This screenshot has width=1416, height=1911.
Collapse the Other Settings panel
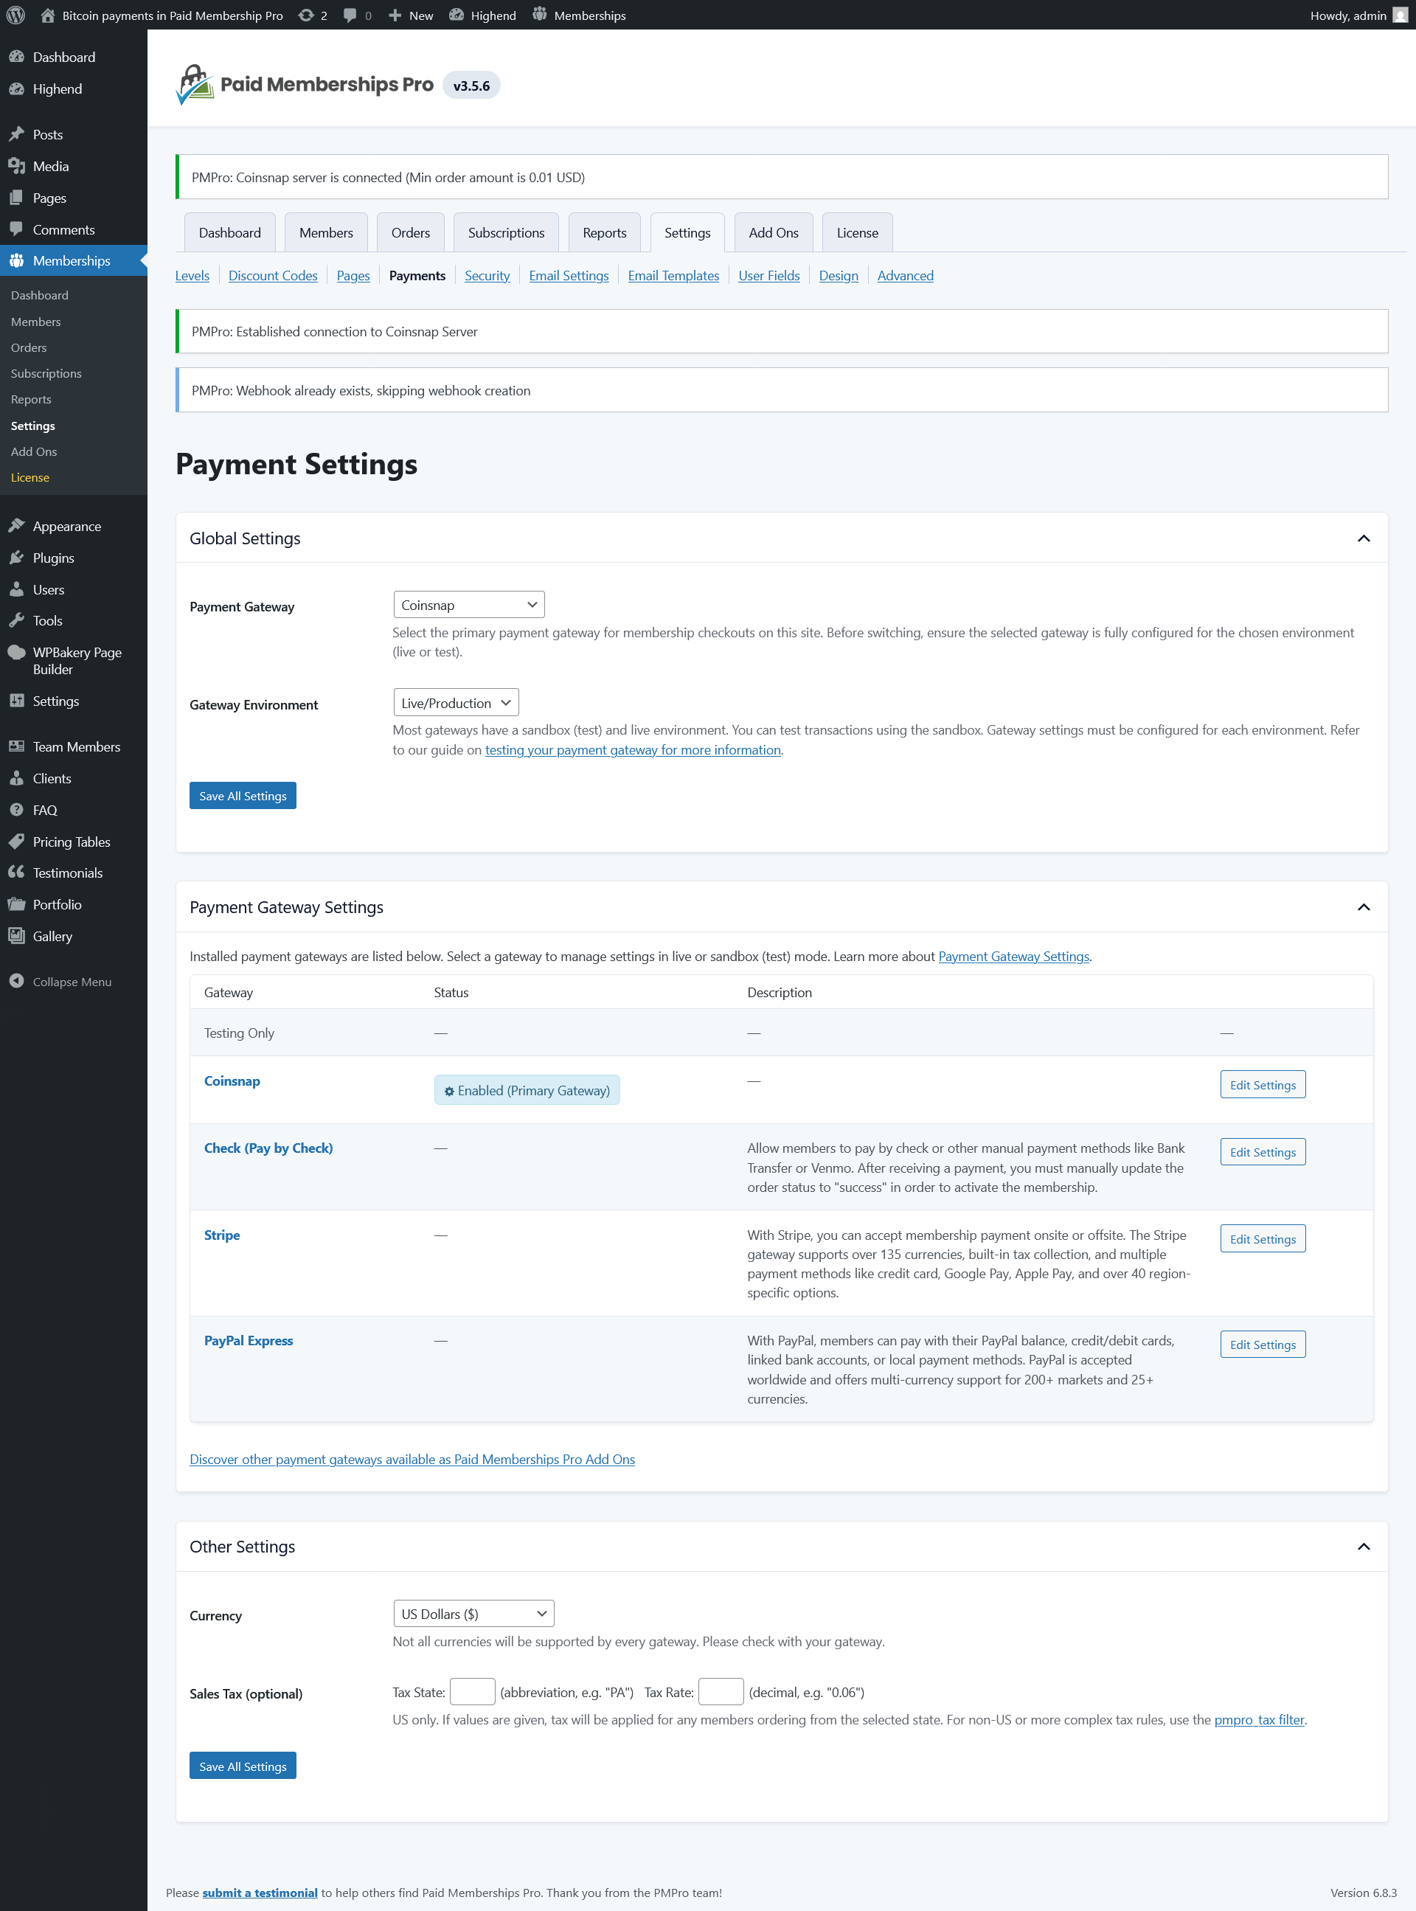(x=1363, y=1547)
